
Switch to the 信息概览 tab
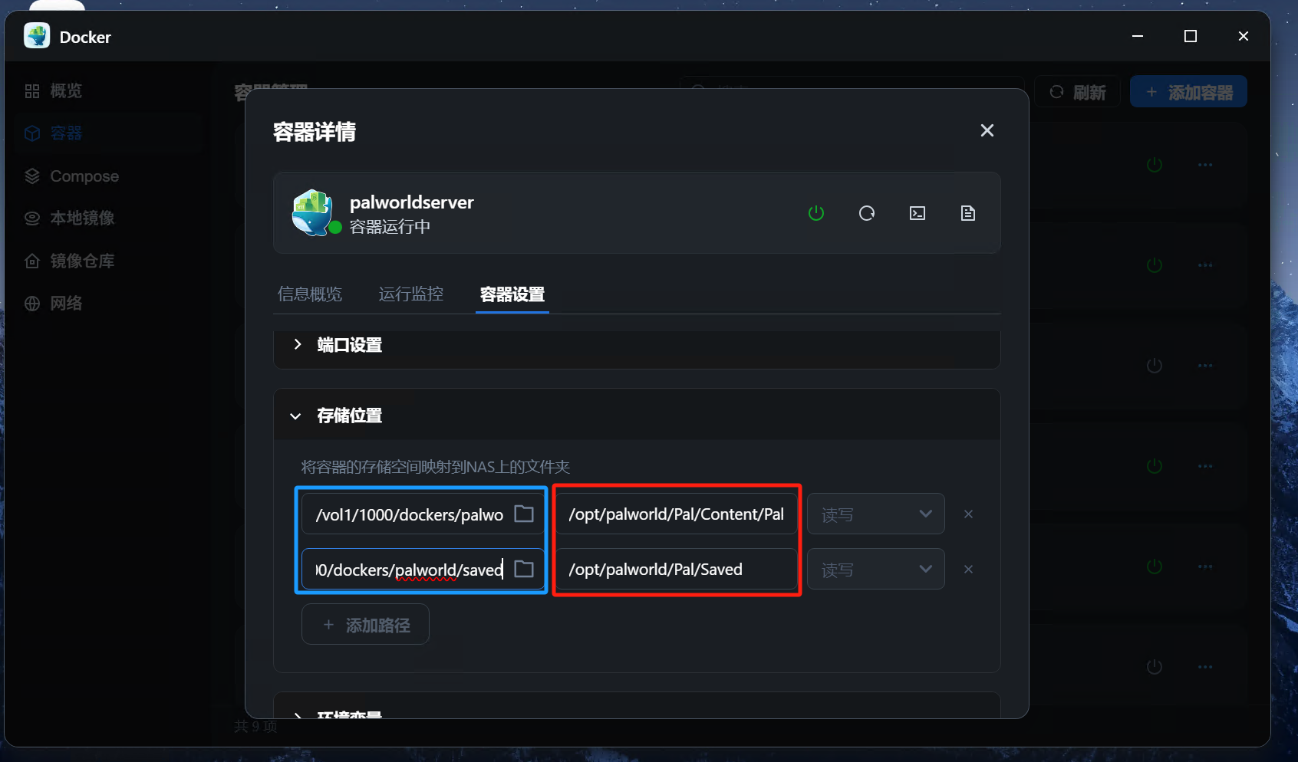click(310, 294)
